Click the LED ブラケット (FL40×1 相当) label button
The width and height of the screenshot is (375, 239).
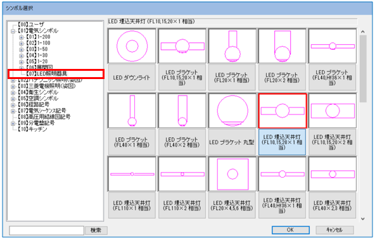[x=132, y=142]
